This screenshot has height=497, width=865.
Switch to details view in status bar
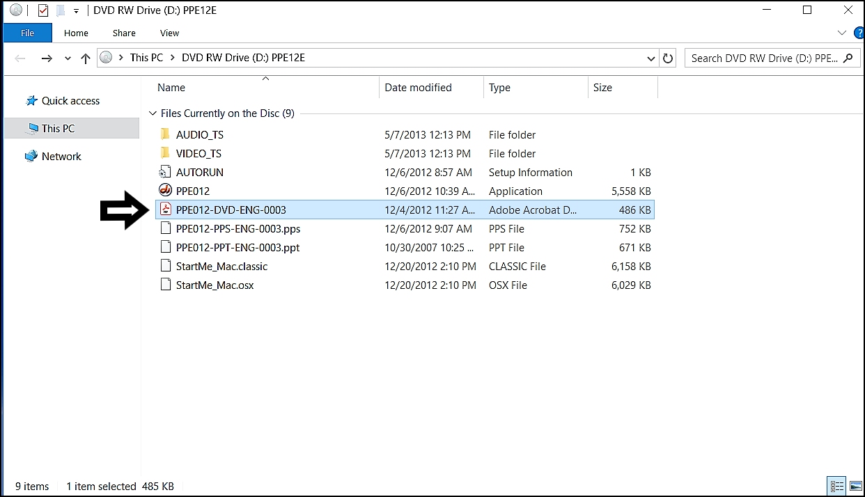[x=837, y=486]
